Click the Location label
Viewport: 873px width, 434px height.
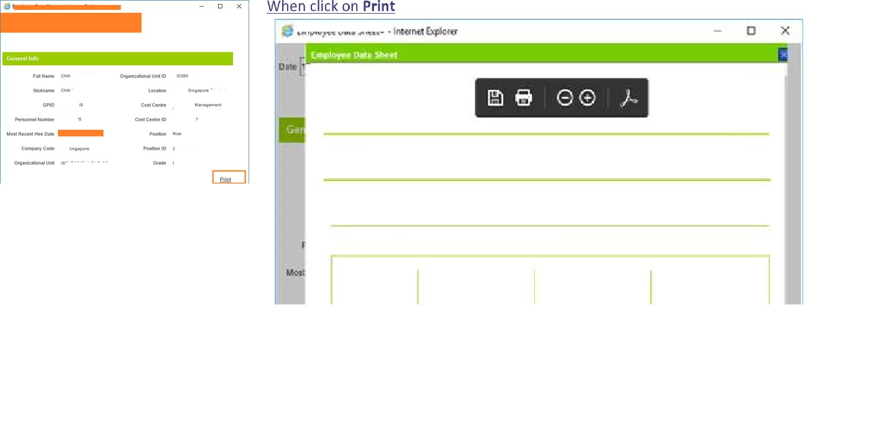coord(157,91)
